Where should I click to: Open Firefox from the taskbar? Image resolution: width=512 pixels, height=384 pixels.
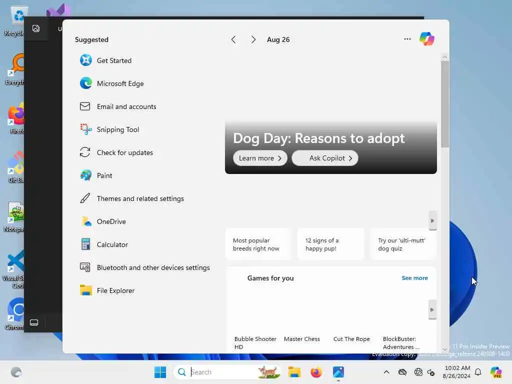pyautogui.click(x=316, y=372)
